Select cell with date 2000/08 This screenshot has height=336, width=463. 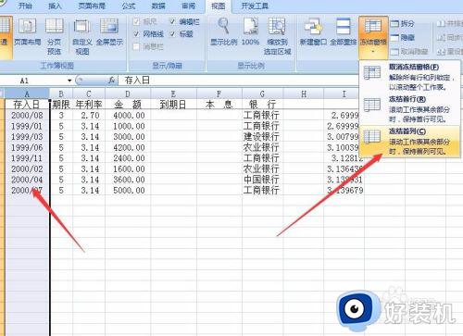coord(27,115)
